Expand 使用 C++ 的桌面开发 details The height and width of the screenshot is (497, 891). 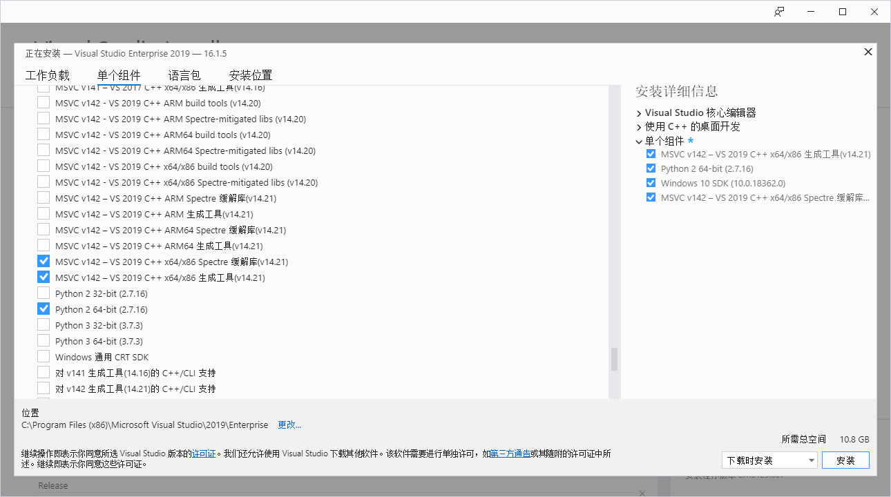click(639, 127)
